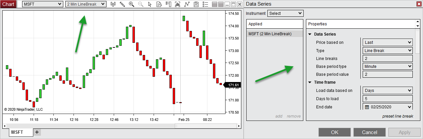Open the chart properties list icon
The height and width of the screenshot is (139, 423).
pyautogui.click(x=205, y=4)
